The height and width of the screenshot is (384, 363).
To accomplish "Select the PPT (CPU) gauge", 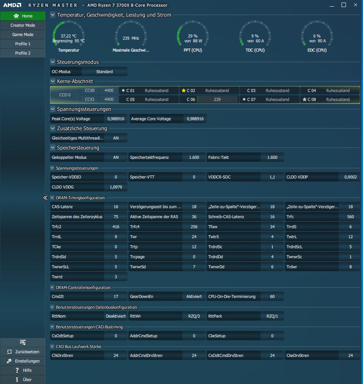I will tap(193, 36).
